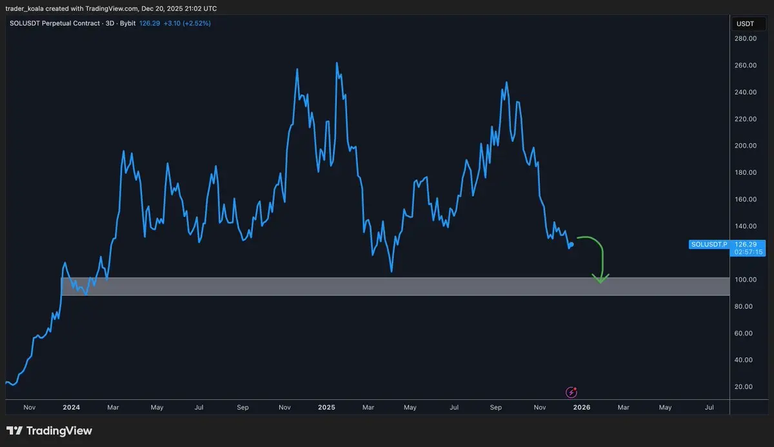Click the +3.10 (+2.52%) change value

187,23
